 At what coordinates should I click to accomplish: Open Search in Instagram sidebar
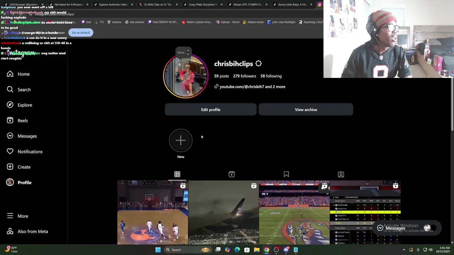[19, 90]
